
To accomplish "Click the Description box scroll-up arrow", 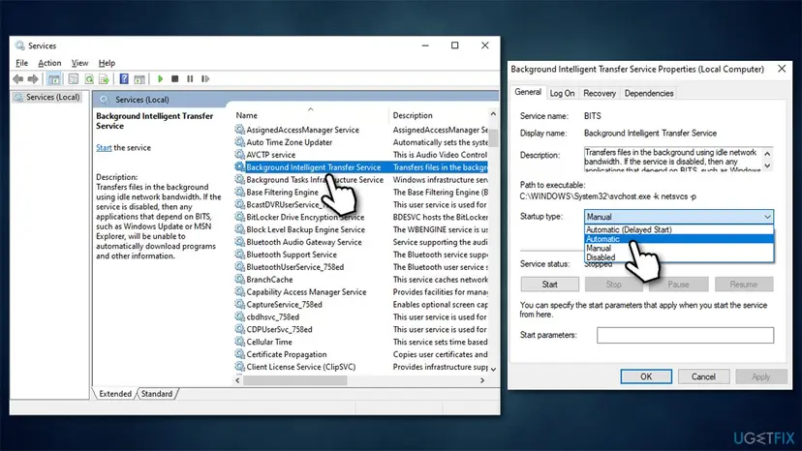I will (767, 154).
